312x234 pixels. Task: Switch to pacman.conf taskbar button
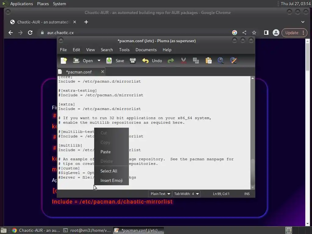click(x=139, y=230)
